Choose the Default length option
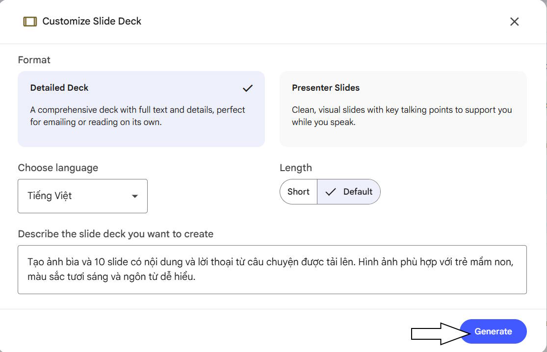 click(349, 192)
